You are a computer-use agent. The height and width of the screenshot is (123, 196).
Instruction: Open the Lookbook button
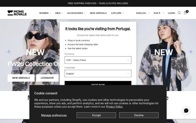coord(47,78)
